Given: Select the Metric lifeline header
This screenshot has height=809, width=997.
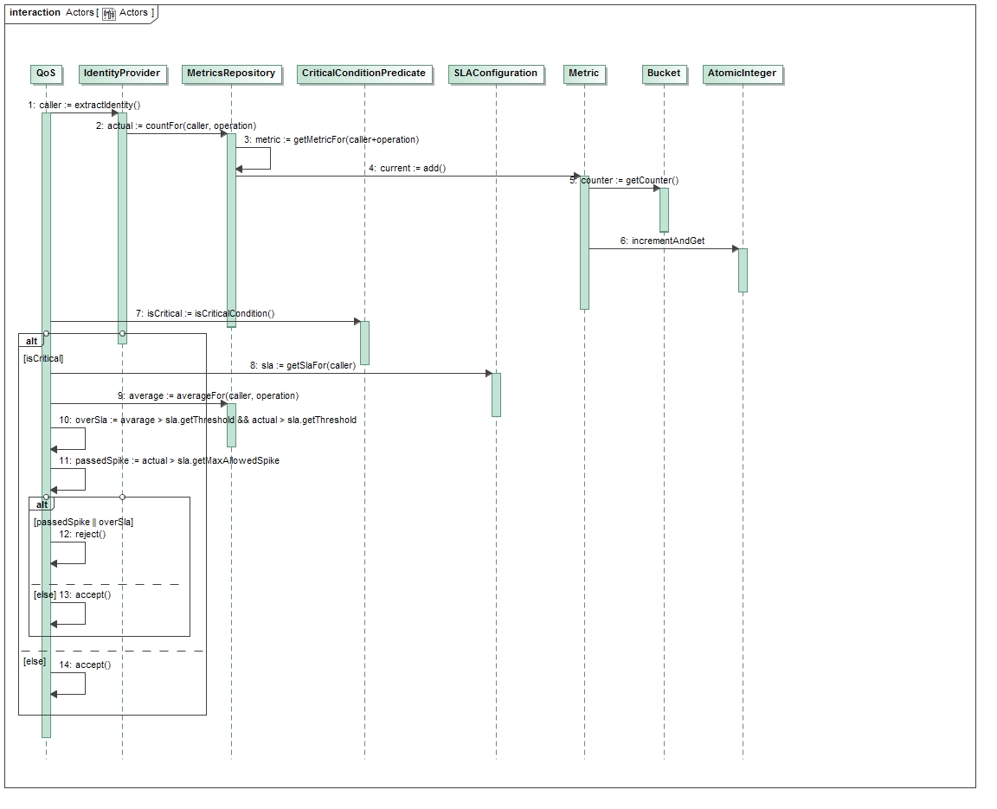Looking at the screenshot, I should tap(583, 74).
